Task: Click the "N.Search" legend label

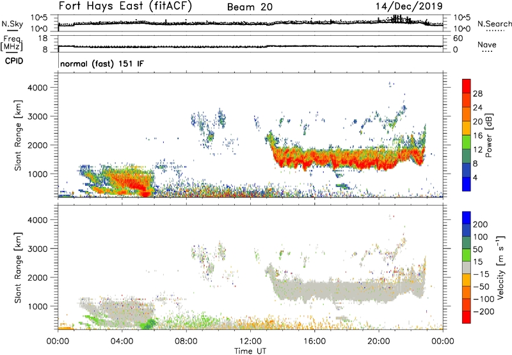Action: pos(494,24)
